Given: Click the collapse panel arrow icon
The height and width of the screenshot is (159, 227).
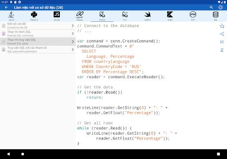Looking at the screenshot, I should pos(222,42).
